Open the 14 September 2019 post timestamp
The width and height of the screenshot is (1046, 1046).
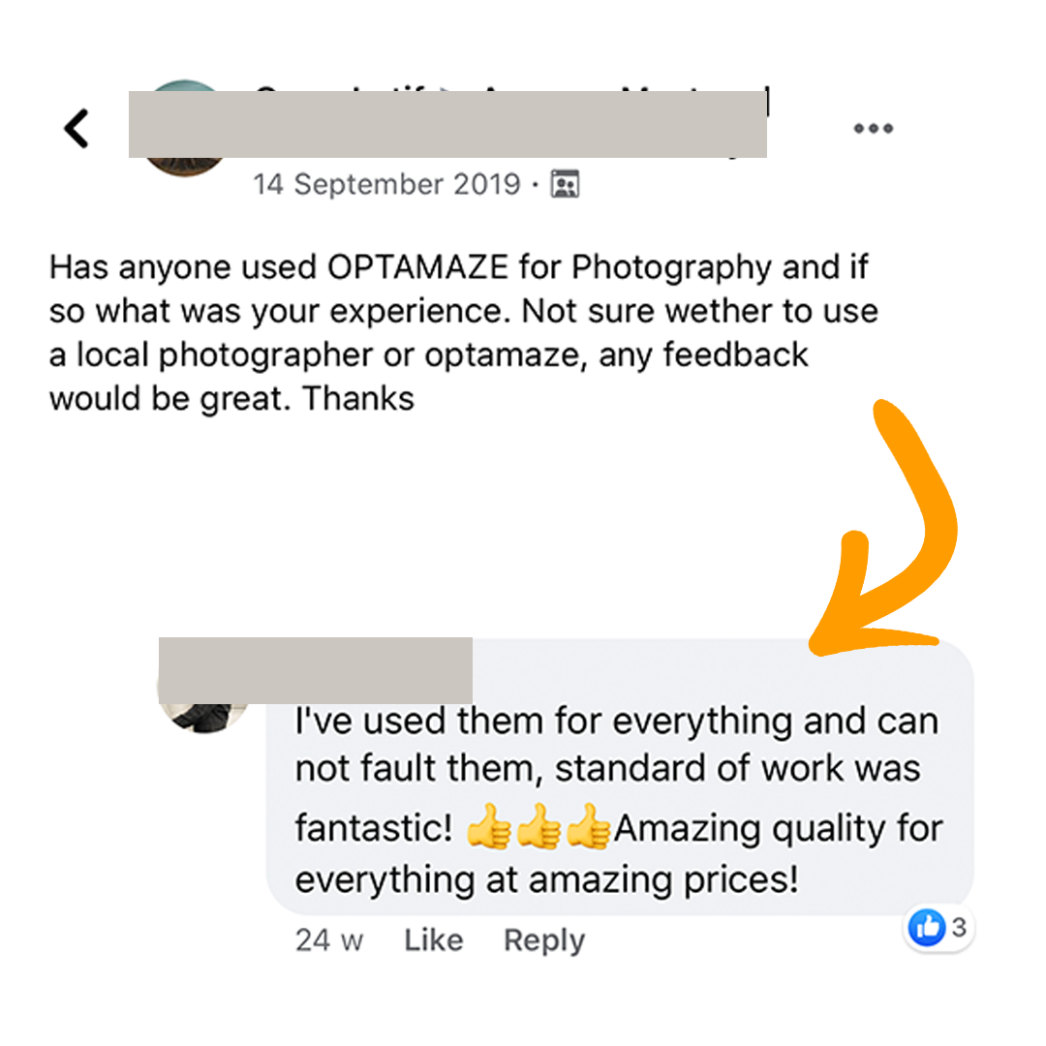click(386, 184)
